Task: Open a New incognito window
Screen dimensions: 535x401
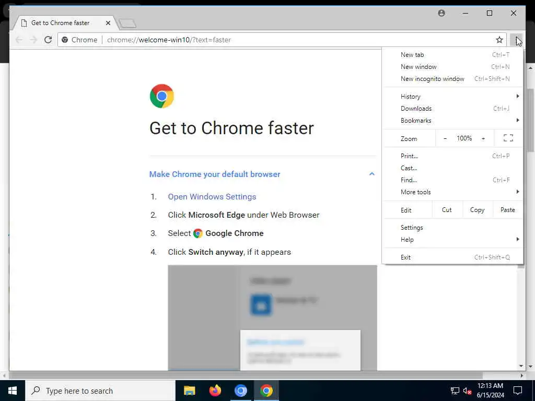Action: (452, 79)
